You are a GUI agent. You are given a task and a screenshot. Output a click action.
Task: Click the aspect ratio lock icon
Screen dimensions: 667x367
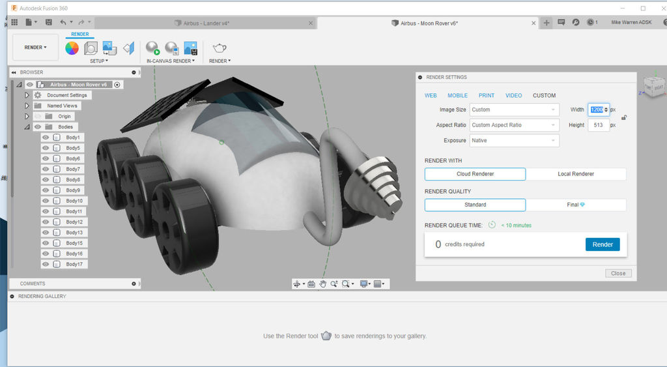coord(624,117)
